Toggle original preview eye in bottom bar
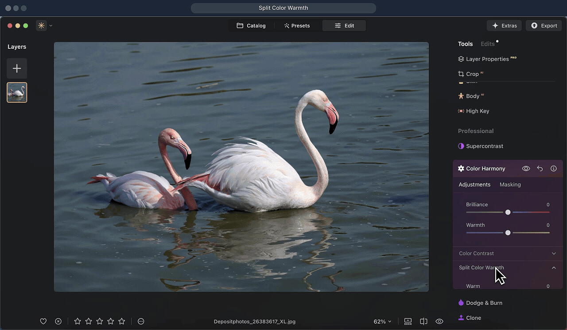The height and width of the screenshot is (330, 567). (439, 321)
